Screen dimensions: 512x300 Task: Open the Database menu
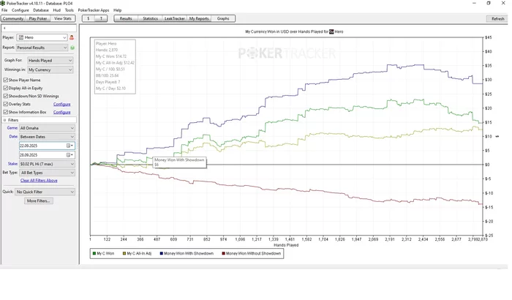tap(41, 10)
